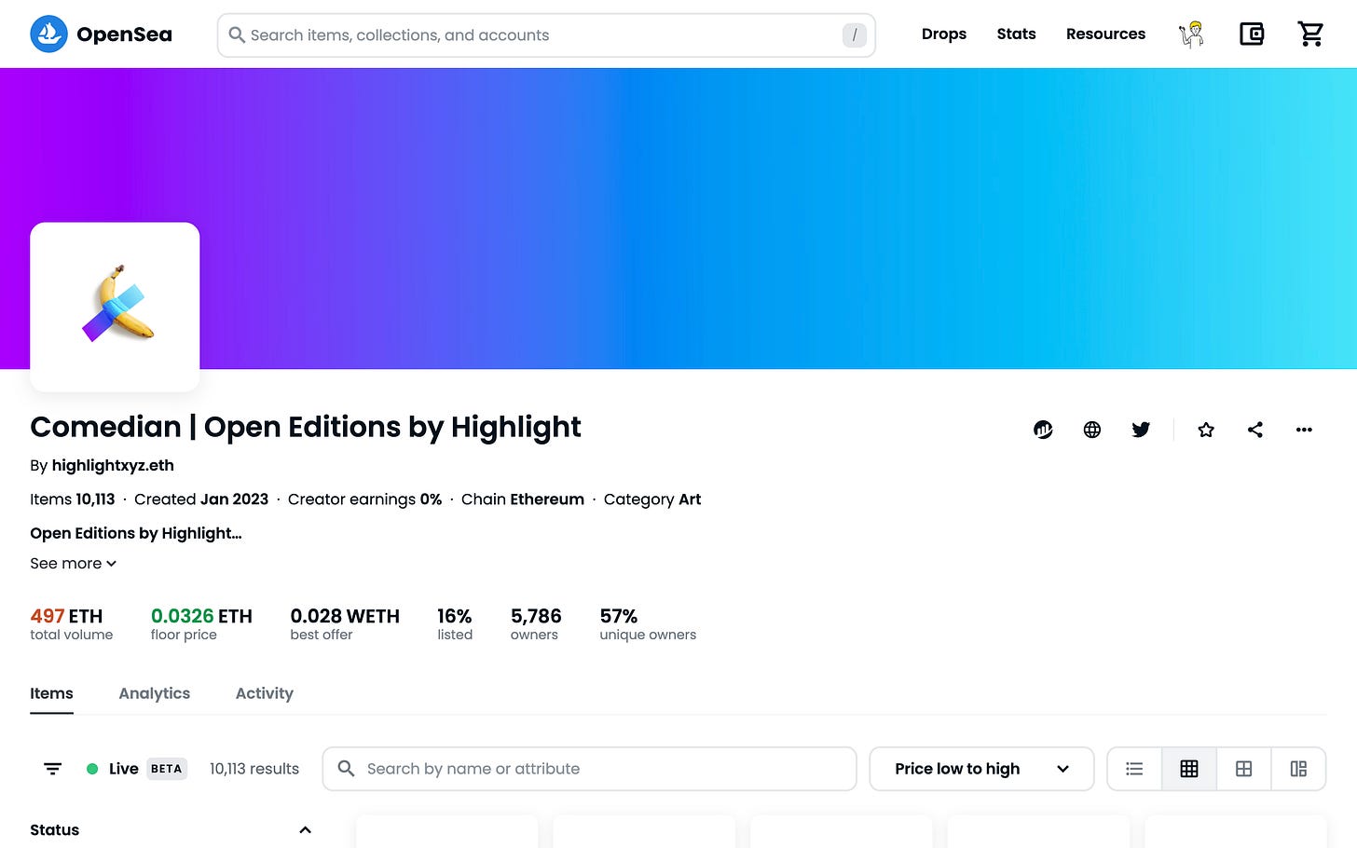Toggle the filter sidebar icon

[x=53, y=769]
